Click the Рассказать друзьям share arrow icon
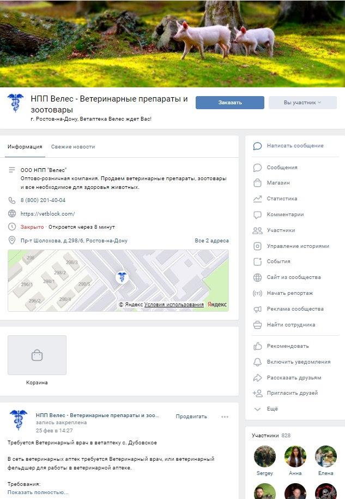 257,378
